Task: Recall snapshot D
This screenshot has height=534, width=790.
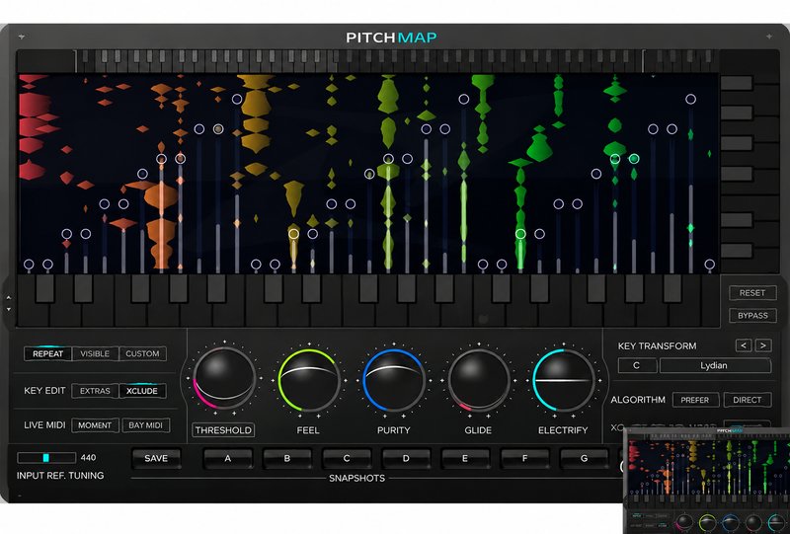Action: 406,458
